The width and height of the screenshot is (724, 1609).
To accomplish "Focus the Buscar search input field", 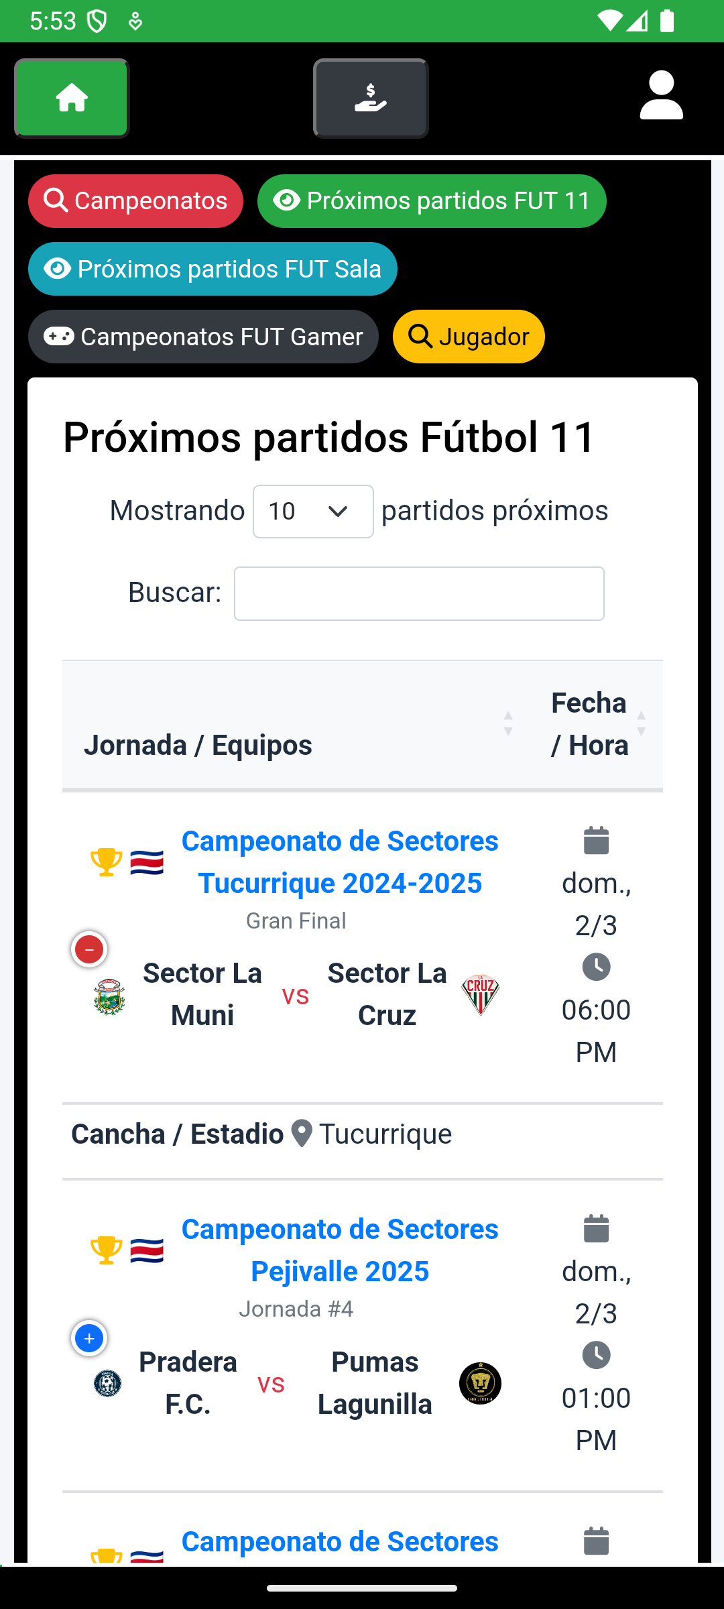I will [419, 594].
